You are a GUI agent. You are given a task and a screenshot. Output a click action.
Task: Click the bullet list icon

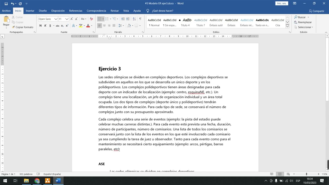tap(99, 19)
